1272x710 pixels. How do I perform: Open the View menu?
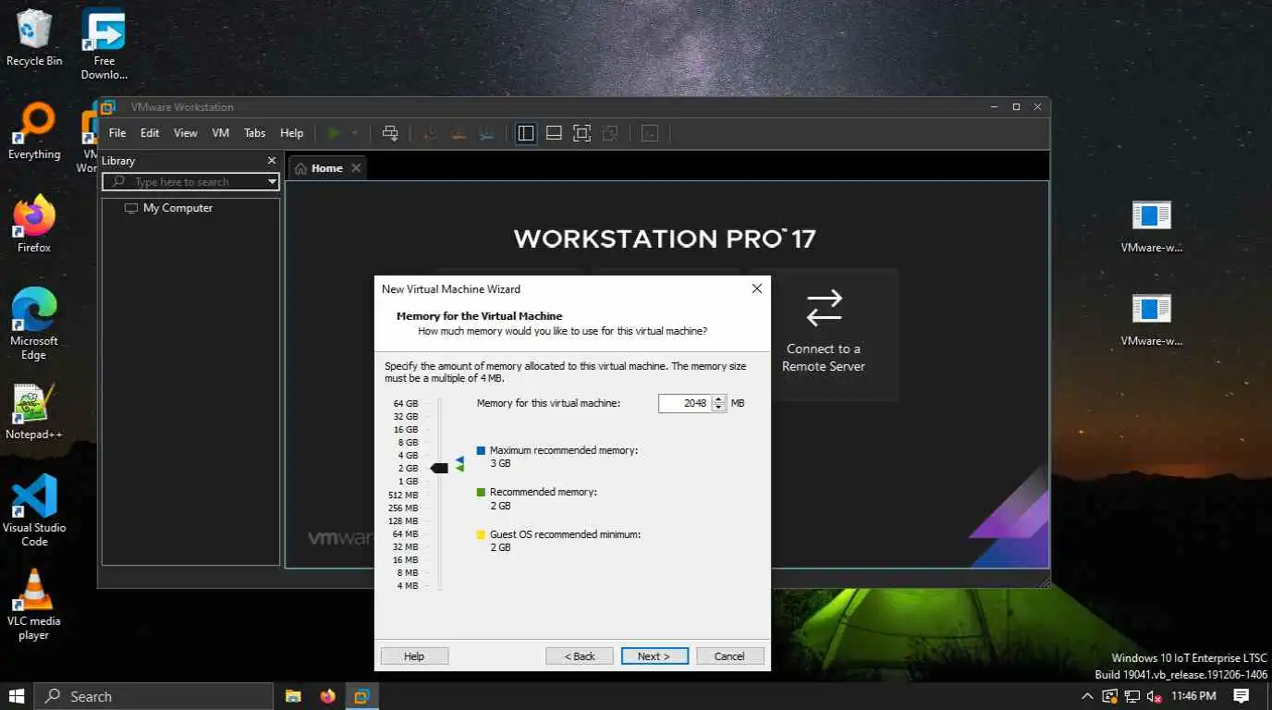click(186, 133)
